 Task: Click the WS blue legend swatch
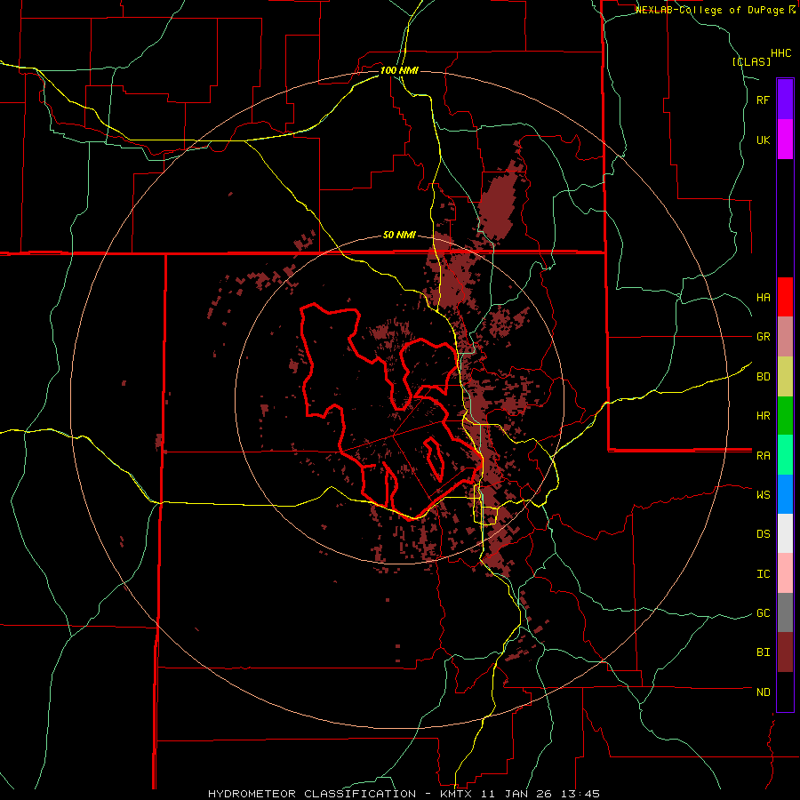tap(785, 494)
